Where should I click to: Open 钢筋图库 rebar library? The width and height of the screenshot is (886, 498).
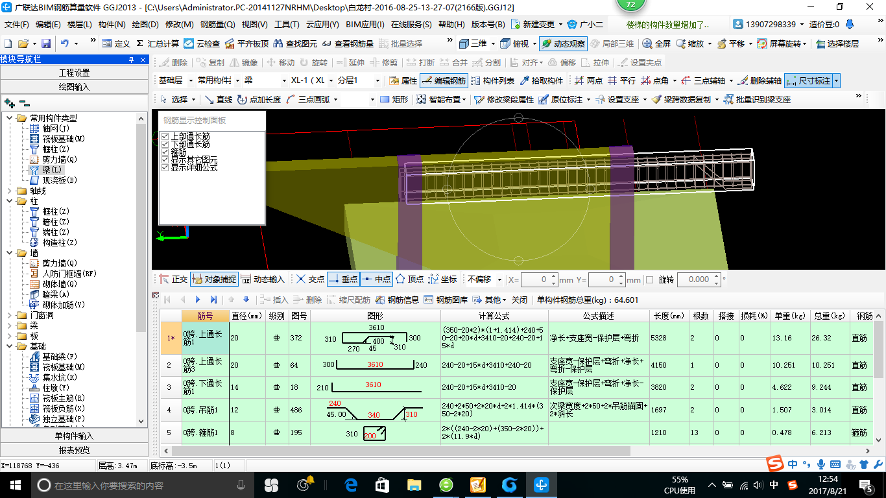point(446,300)
